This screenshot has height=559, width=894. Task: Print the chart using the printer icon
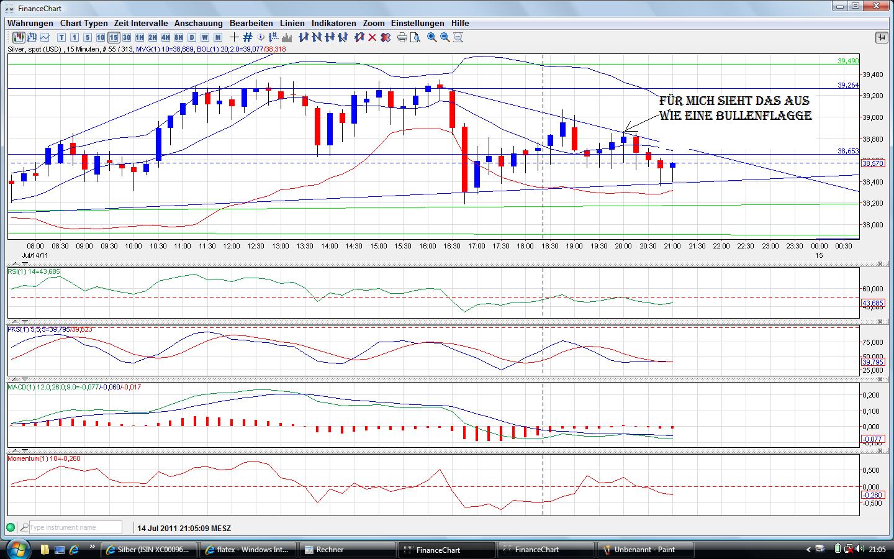[x=402, y=37]
